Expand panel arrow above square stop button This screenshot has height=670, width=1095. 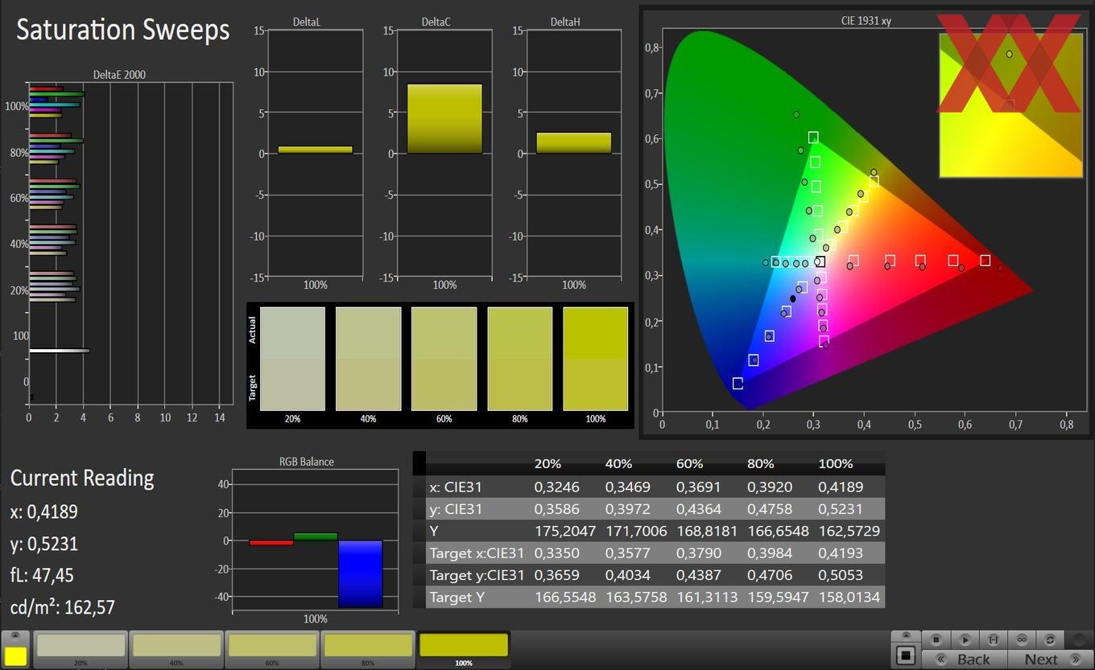point(906,635)
